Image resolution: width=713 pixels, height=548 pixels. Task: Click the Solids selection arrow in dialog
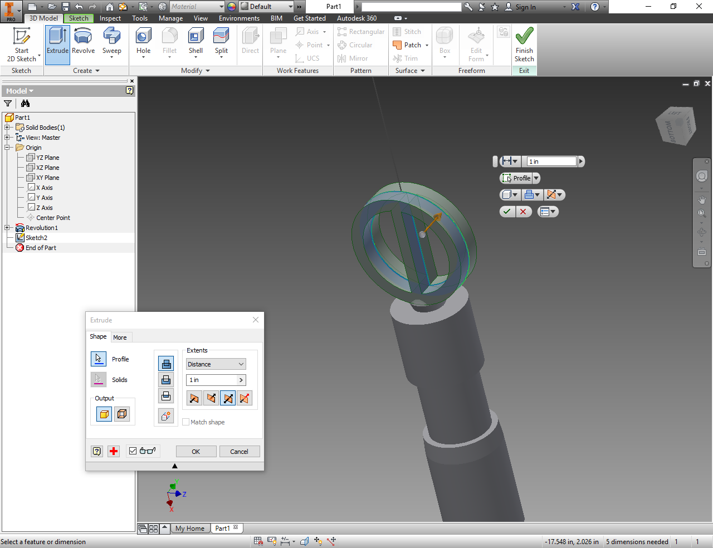click(x=98, y=379)
